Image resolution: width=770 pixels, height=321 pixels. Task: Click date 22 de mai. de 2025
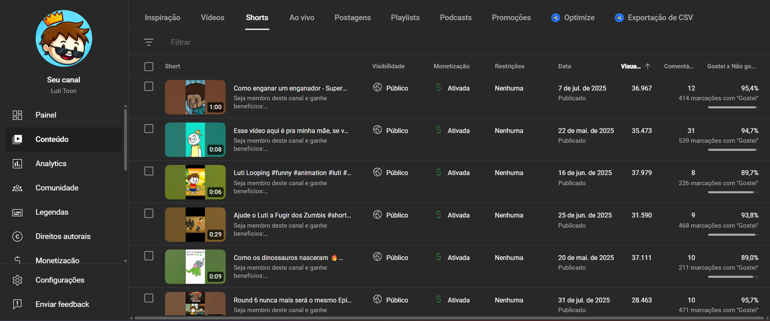point(586,130)
